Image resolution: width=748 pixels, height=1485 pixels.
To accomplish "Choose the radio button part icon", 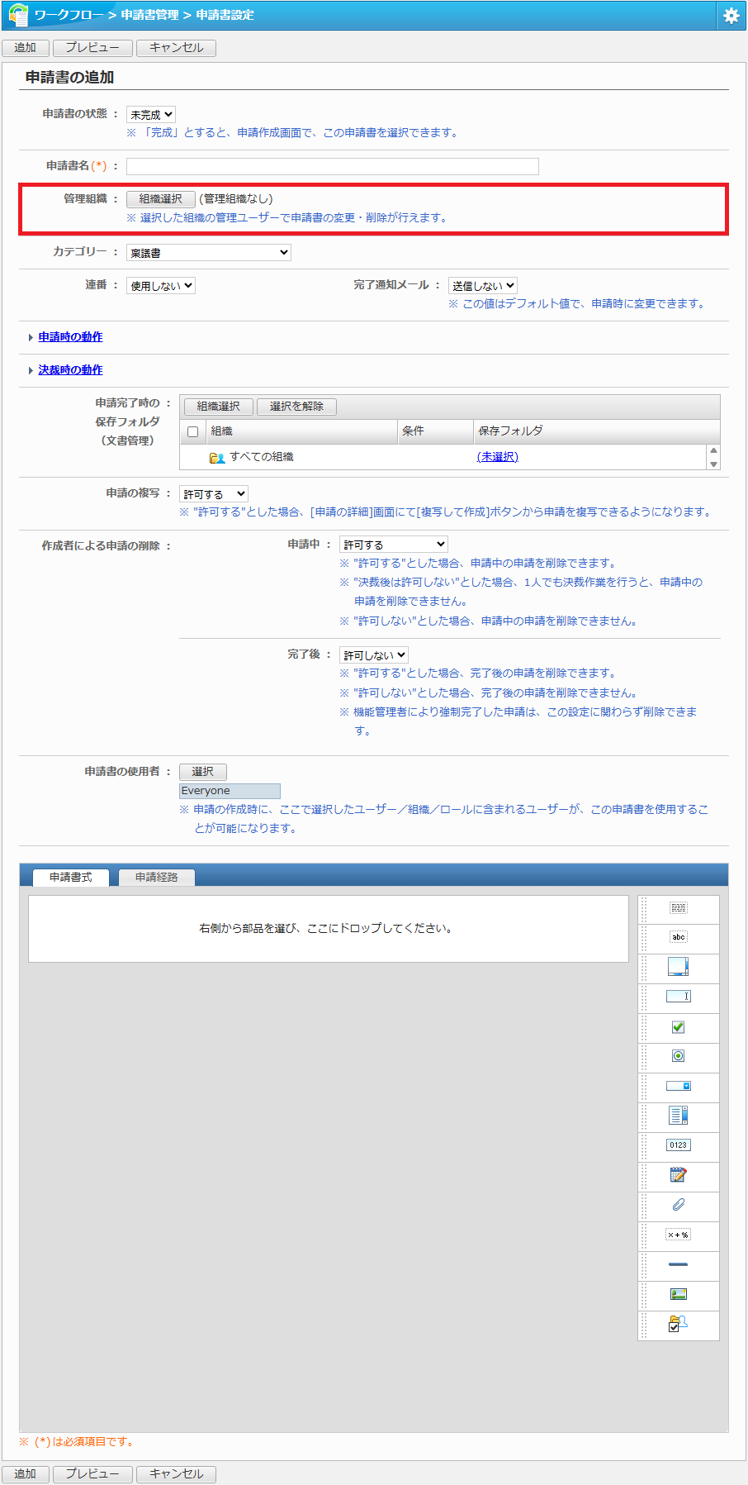I will pos(678,1056).
